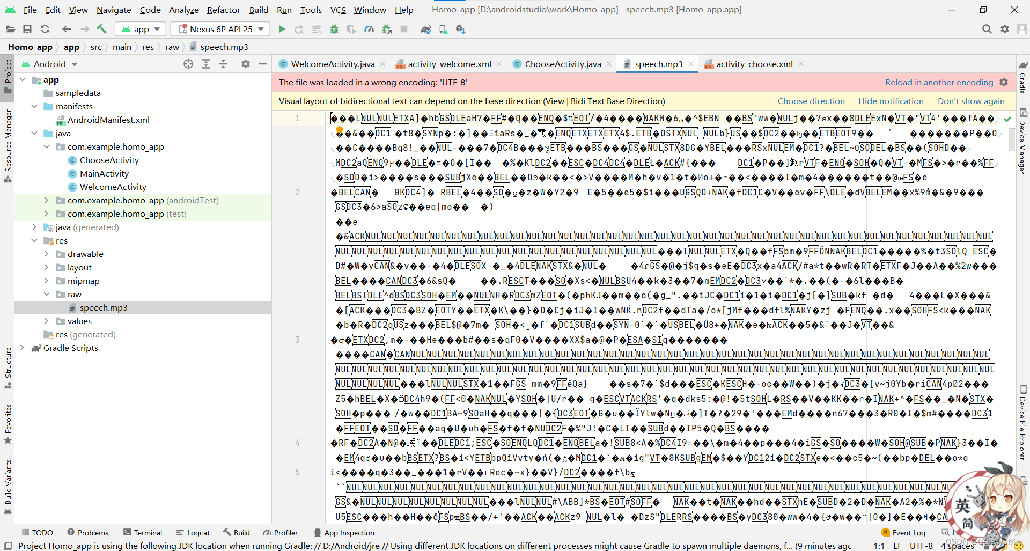This screenshot has width=1030, height=551.
Task: Click the Stop button in toolbar
Action: tap(404, 29)
